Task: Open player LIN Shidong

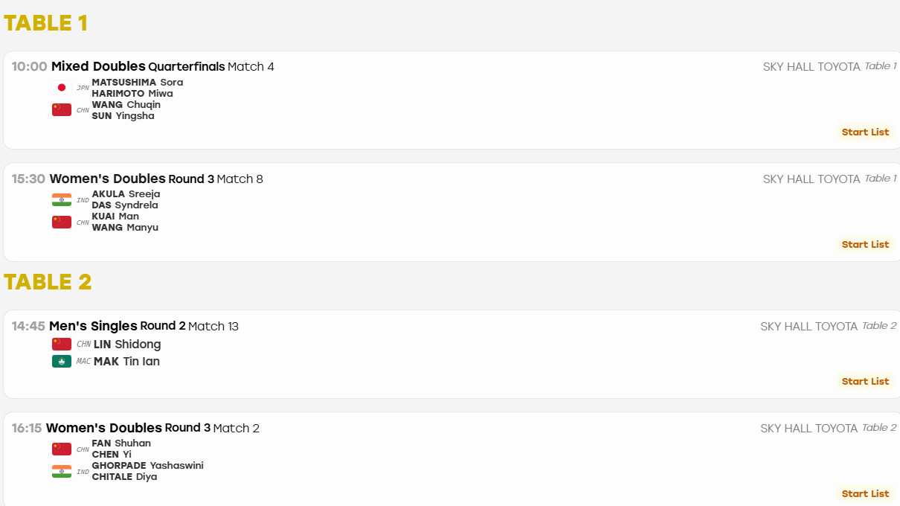Action: click(127, 345)
